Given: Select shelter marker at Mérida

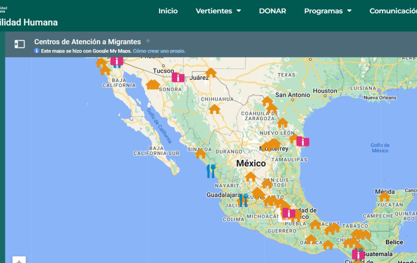Looking at the screenshot, I should [384, 197].
